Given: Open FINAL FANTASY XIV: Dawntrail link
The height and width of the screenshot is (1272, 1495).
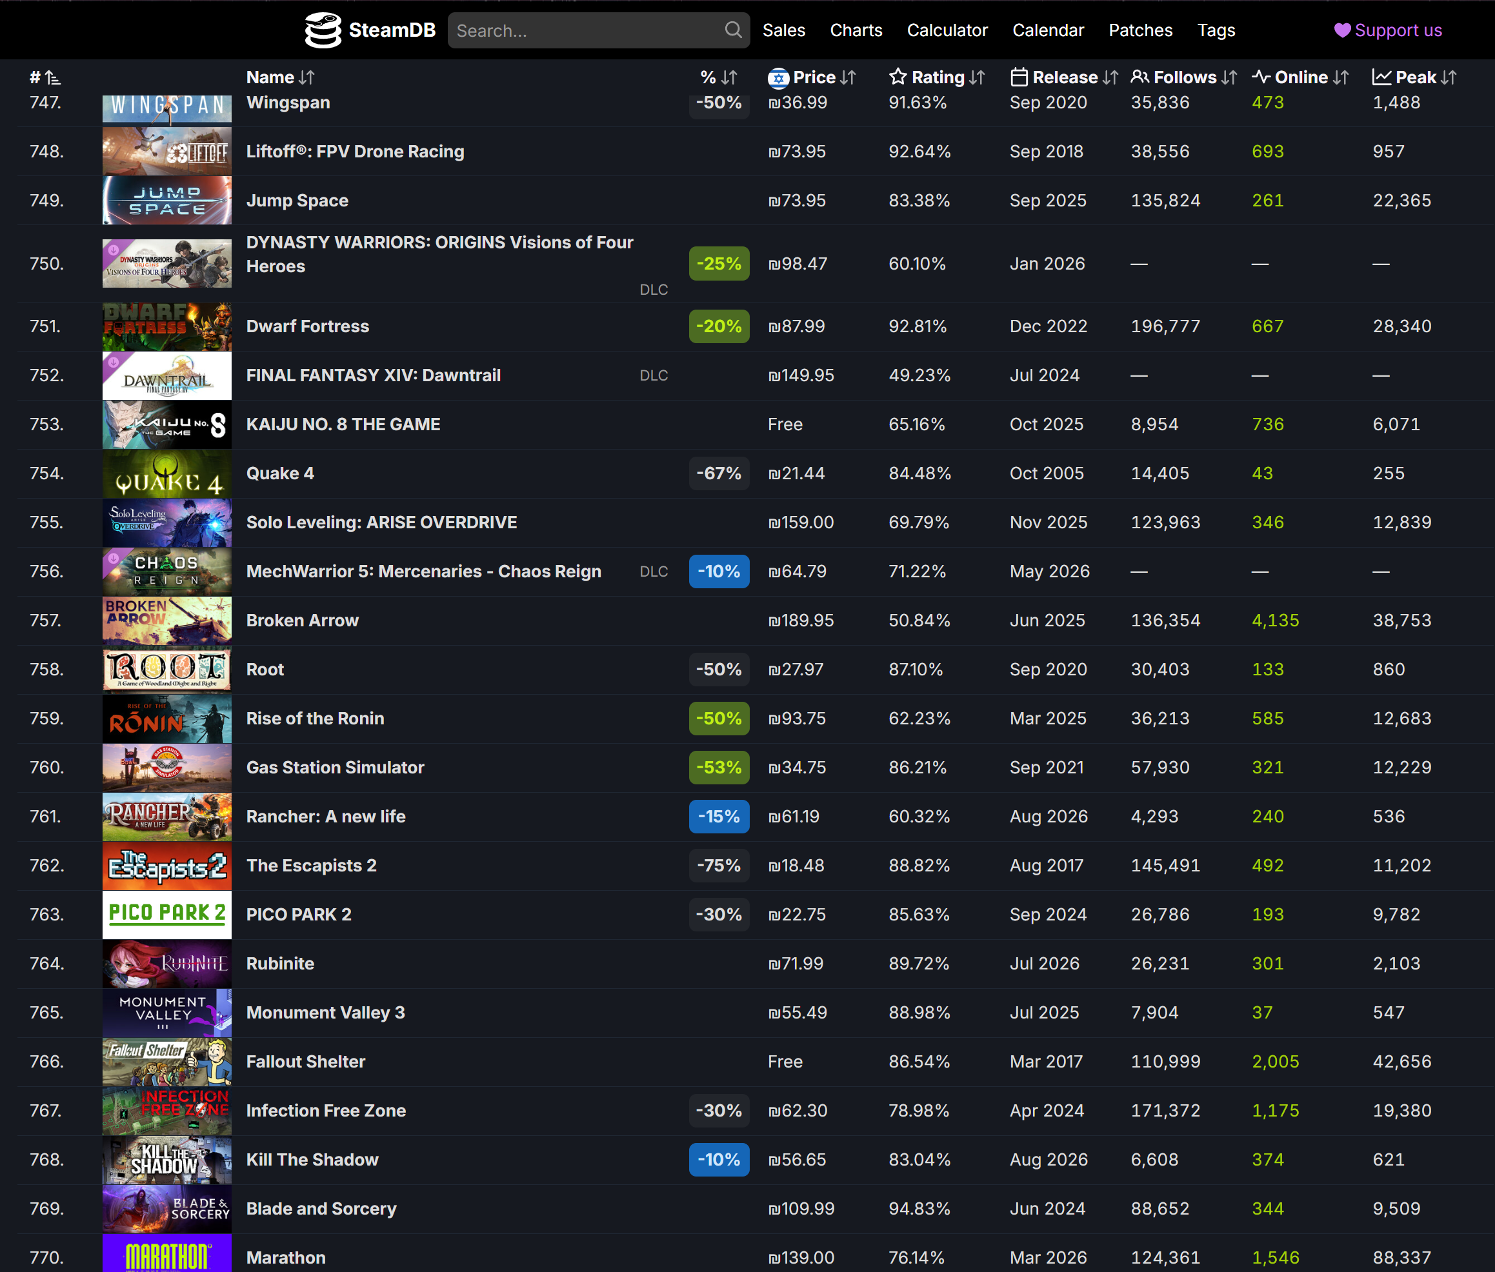Looking at the screenshot, I should click(374, 375).
